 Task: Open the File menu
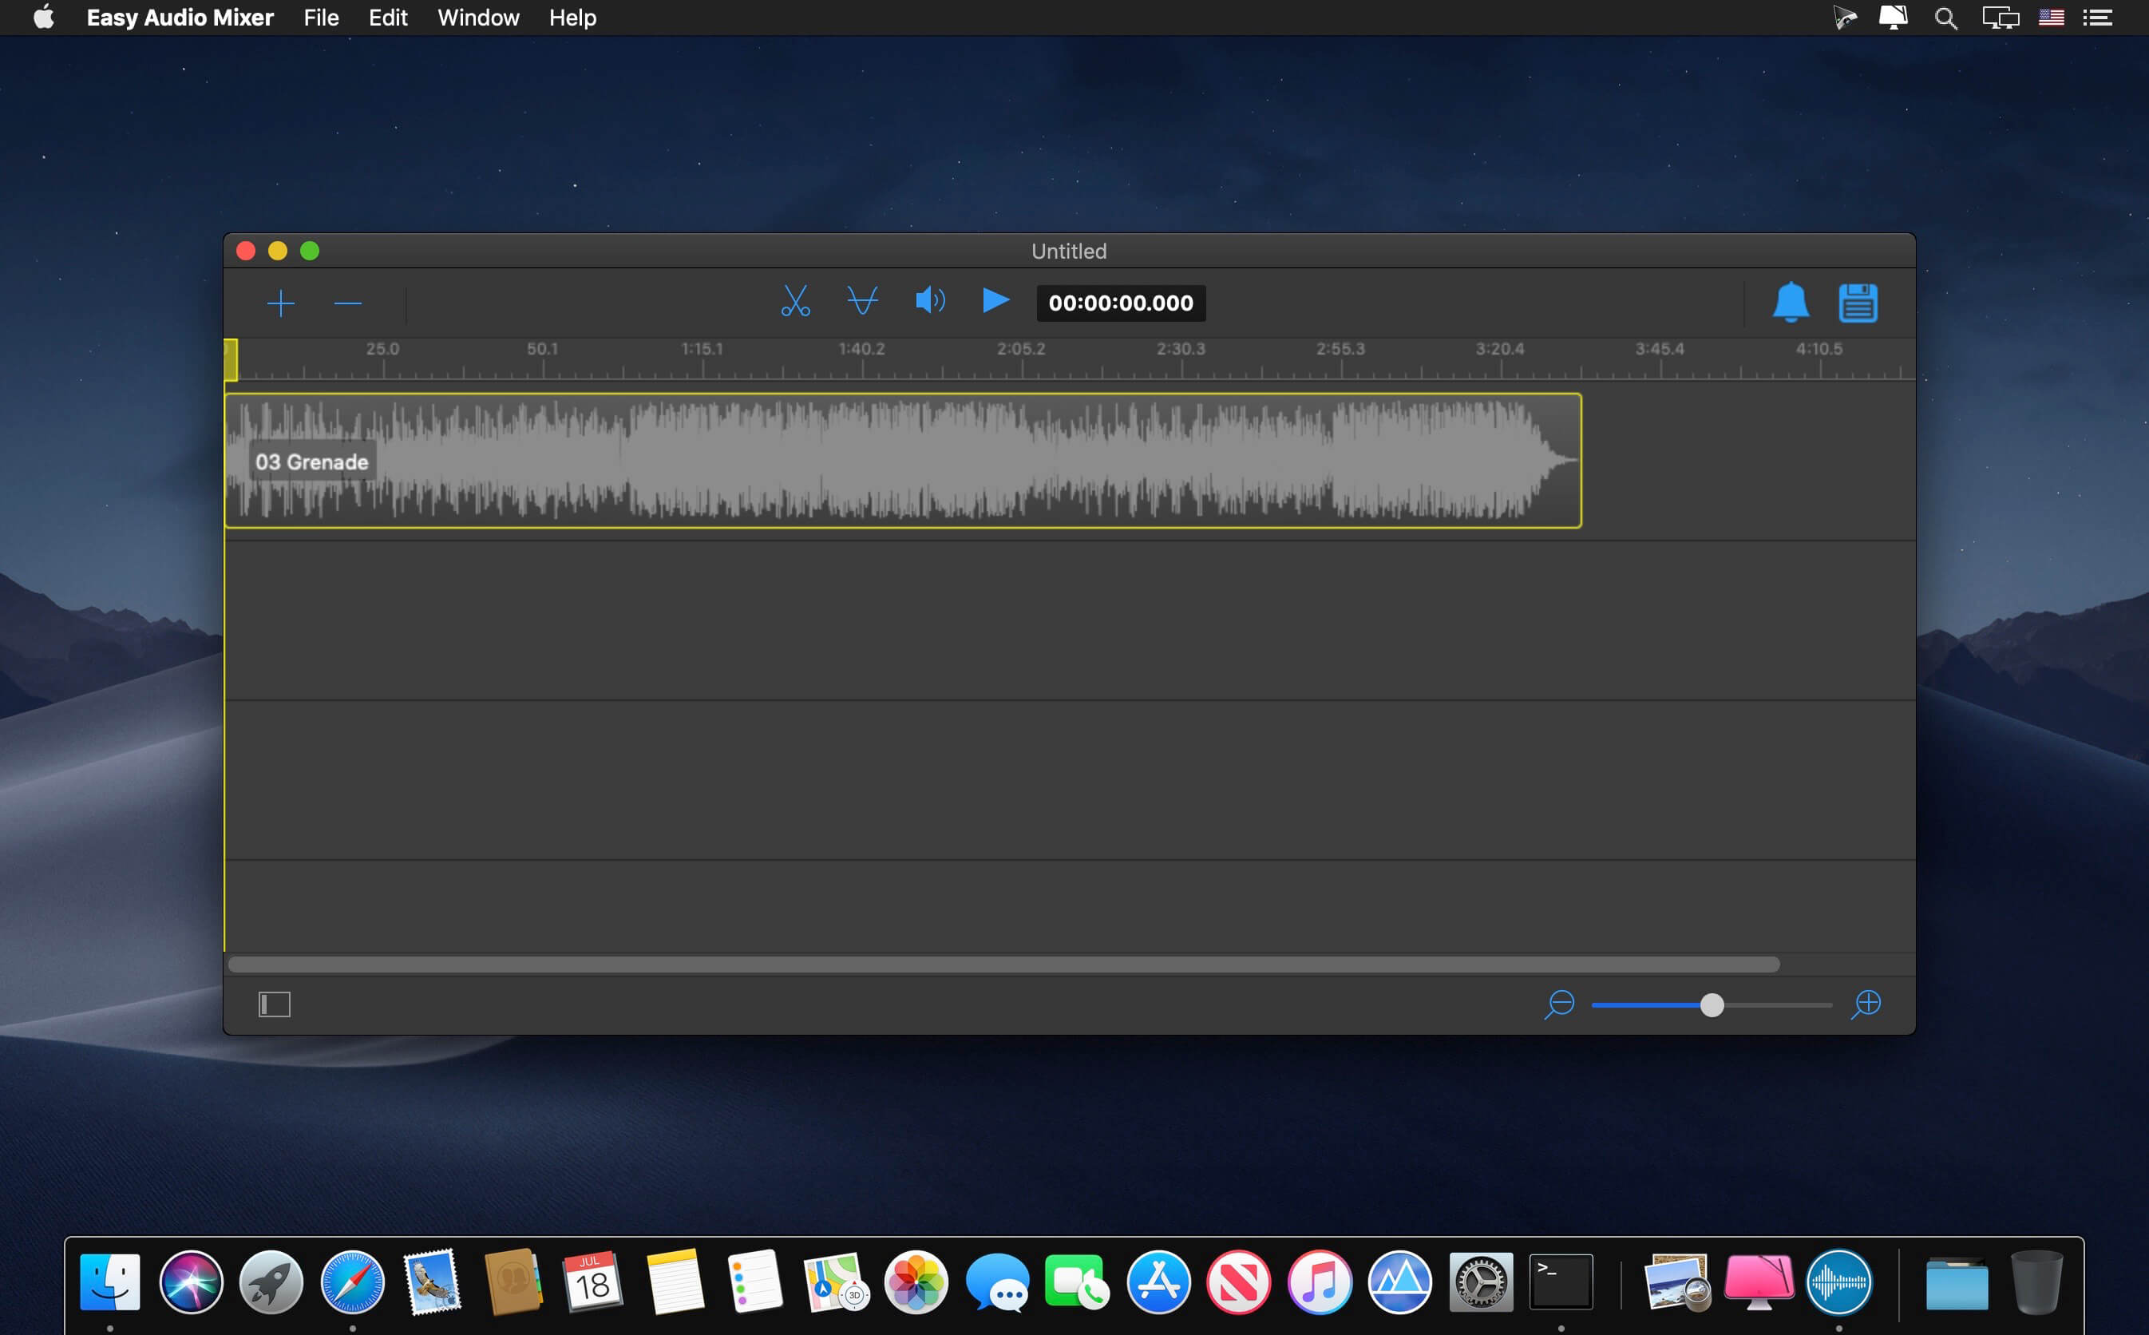[320, 18]
